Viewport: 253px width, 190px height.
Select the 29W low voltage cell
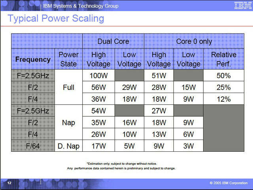(129, 88)
